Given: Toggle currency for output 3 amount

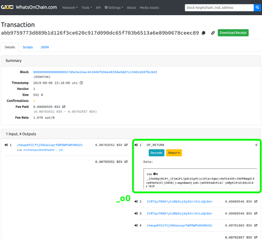Looking at the screenshot, I should pyautogui.click(x=256, y=213).
